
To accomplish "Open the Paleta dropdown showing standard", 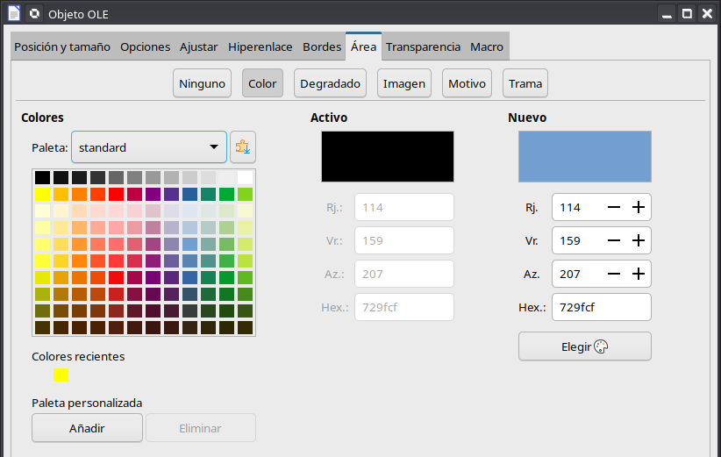I will [x=149, y=147].
